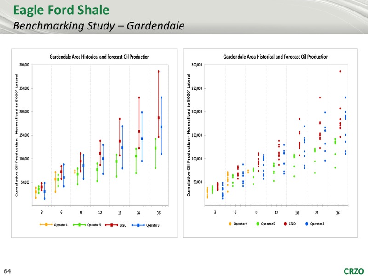Click the 50,000 y-axis label on left chart
The height and width of the screenshot is (276, 368).
click(x=25, y=182)
